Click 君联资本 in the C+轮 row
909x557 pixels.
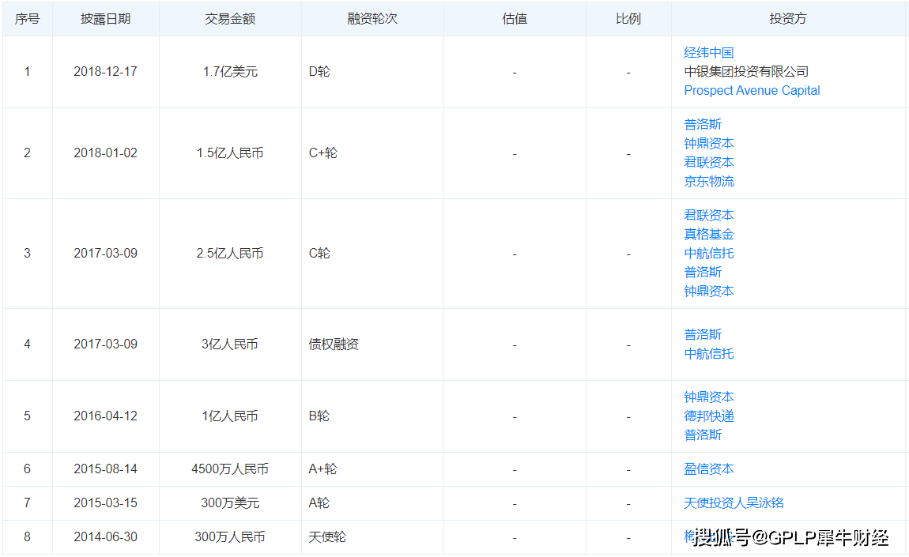[708, 162]
